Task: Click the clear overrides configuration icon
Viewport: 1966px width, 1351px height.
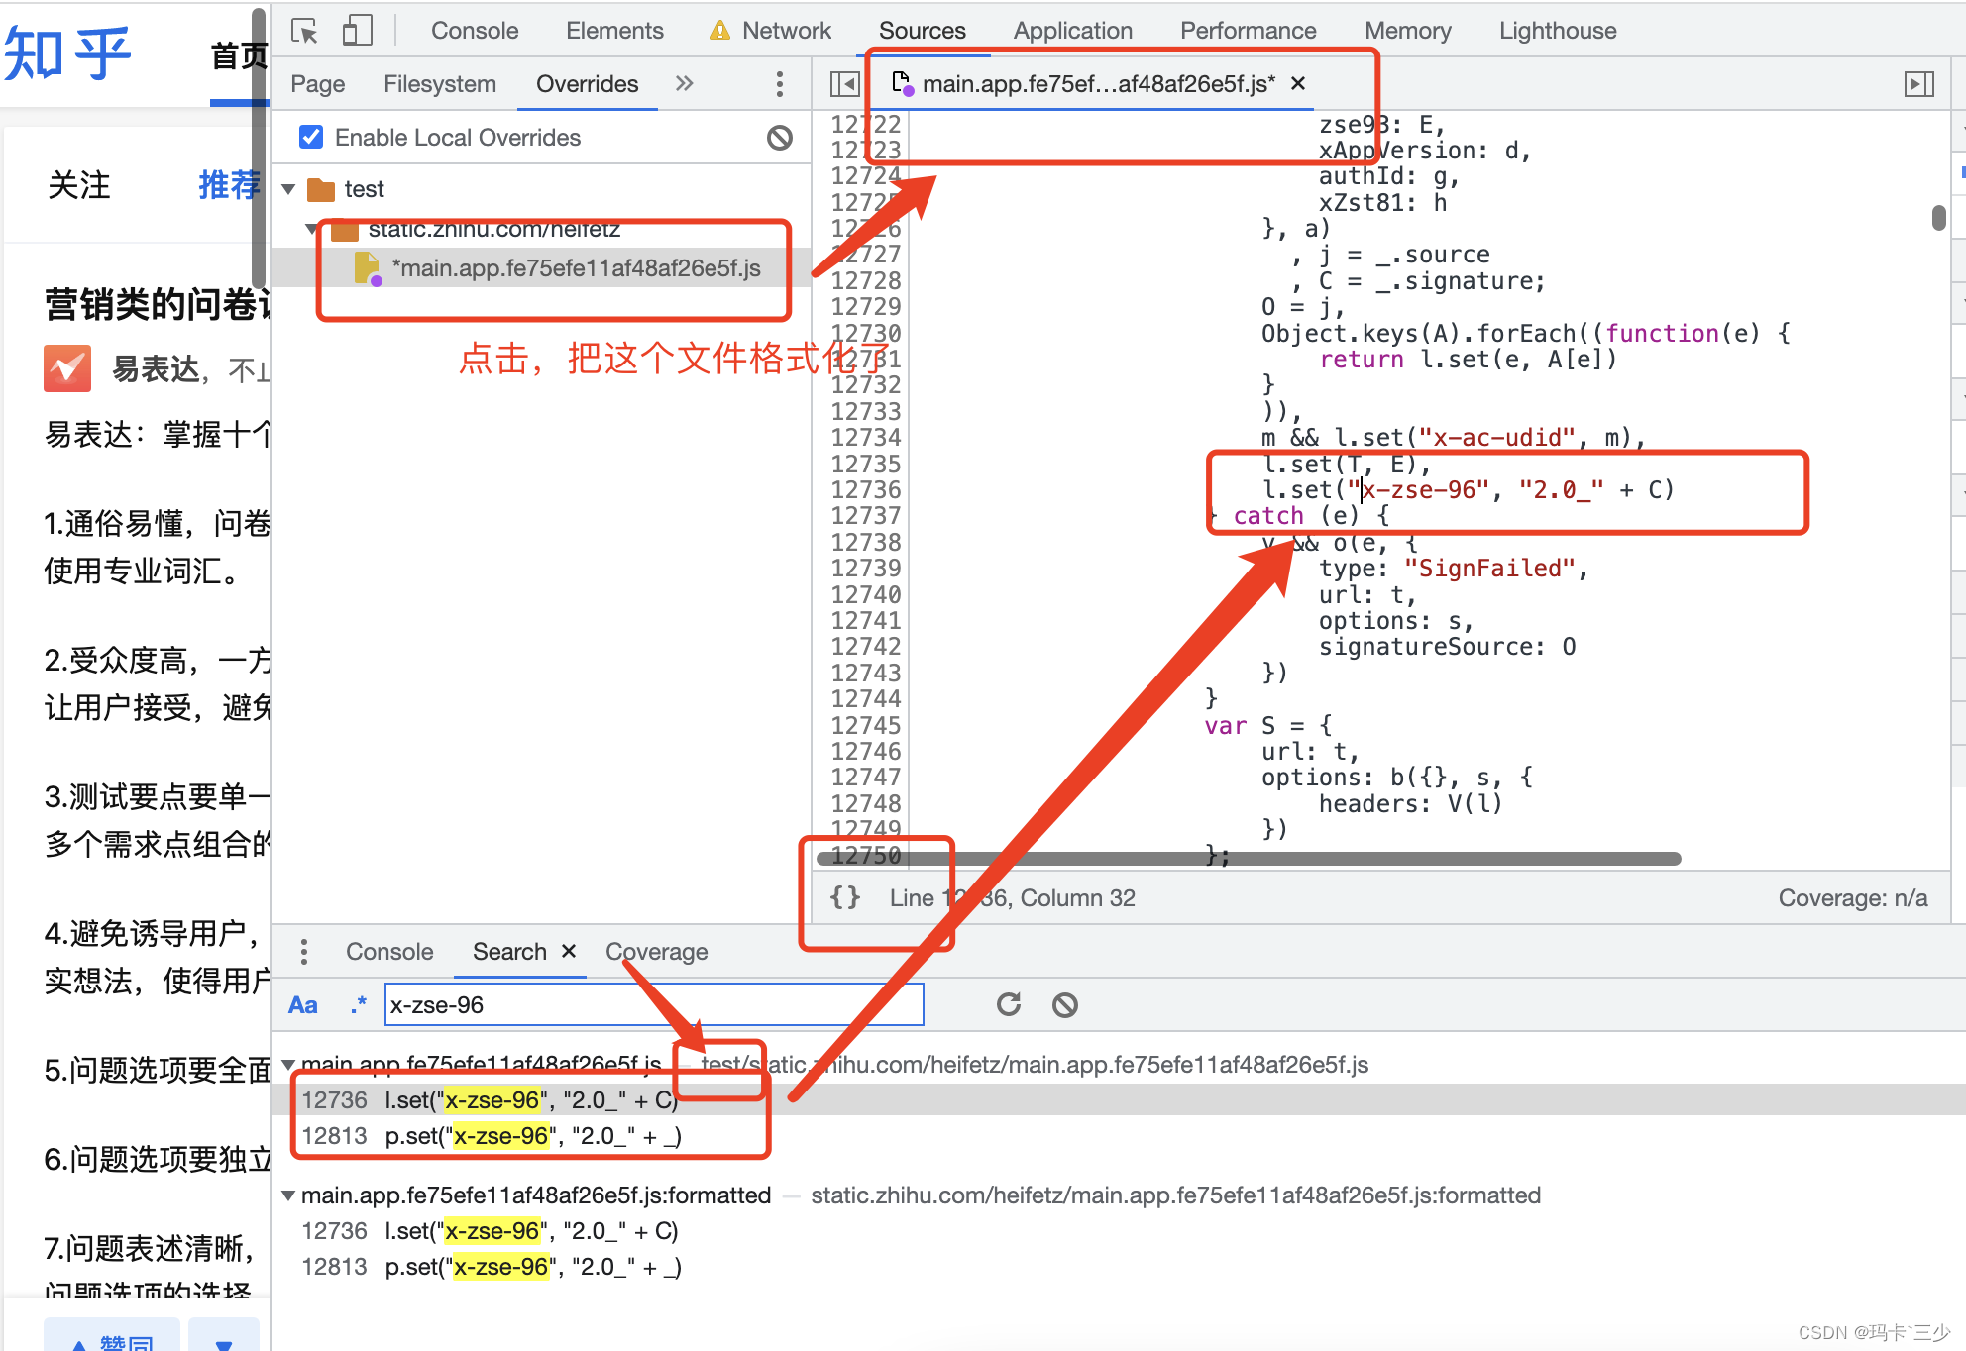Action: [780, 138]
